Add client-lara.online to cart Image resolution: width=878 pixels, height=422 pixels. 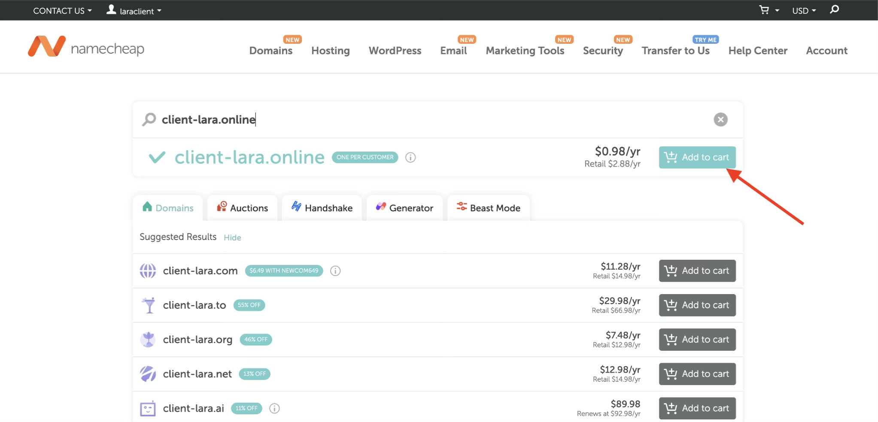coord(697,158)
